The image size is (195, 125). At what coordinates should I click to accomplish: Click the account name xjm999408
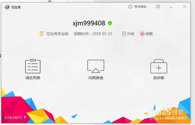[89, 23]
